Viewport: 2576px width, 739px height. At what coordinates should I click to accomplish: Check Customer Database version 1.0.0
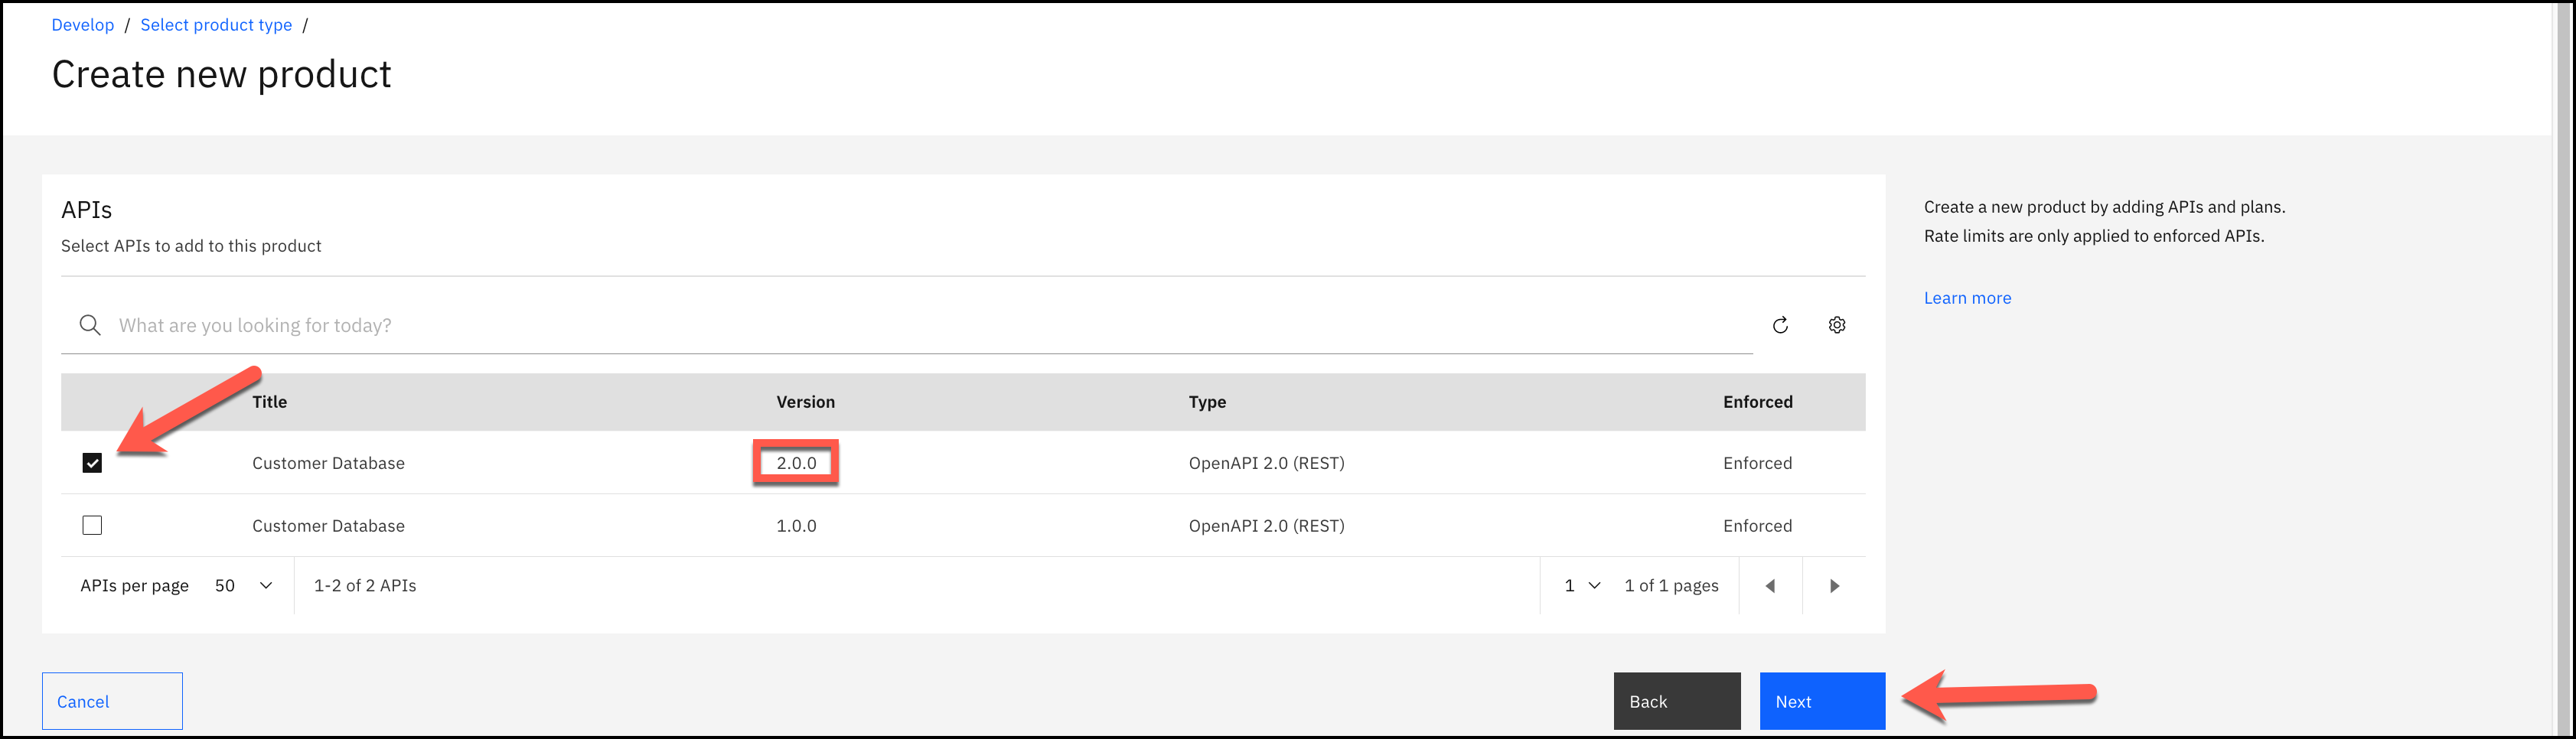click(x=92, y=525)
